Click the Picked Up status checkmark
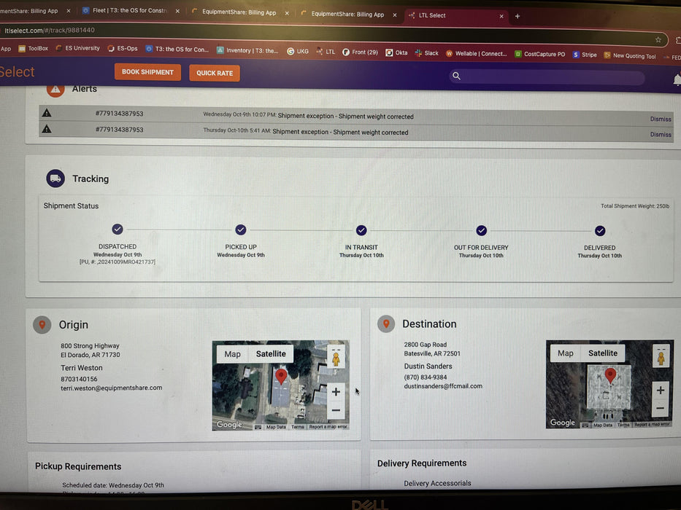 point(241,230)
